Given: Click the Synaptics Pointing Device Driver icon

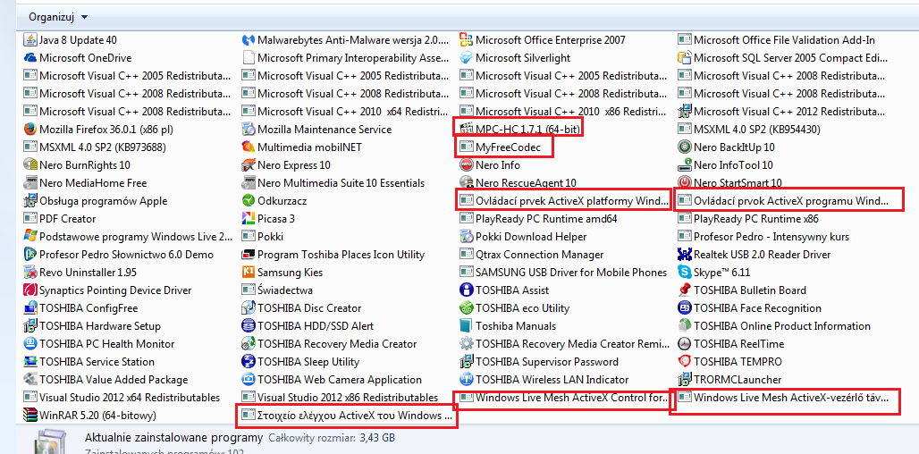Looking at the screenshot, I should 30,290.
